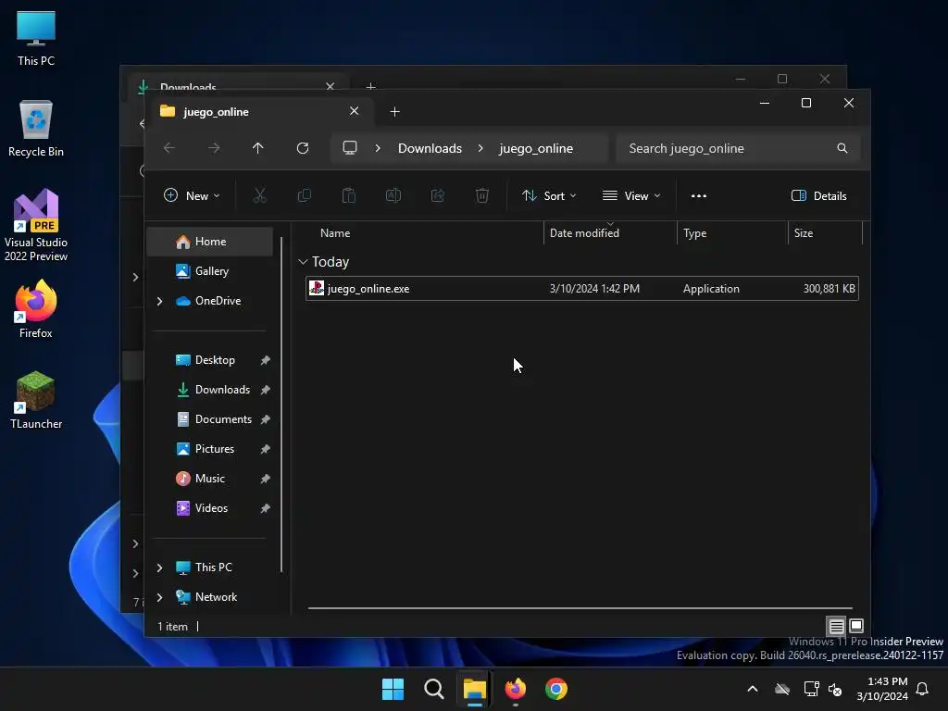The image size is (948, 711).
Task: Go up one folder level
Action: [x=258, y=148]
